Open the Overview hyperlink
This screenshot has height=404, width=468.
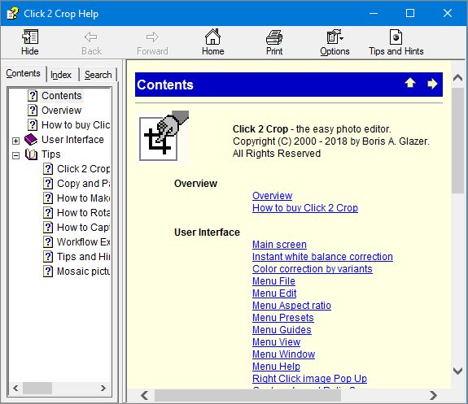coord(272,196)
